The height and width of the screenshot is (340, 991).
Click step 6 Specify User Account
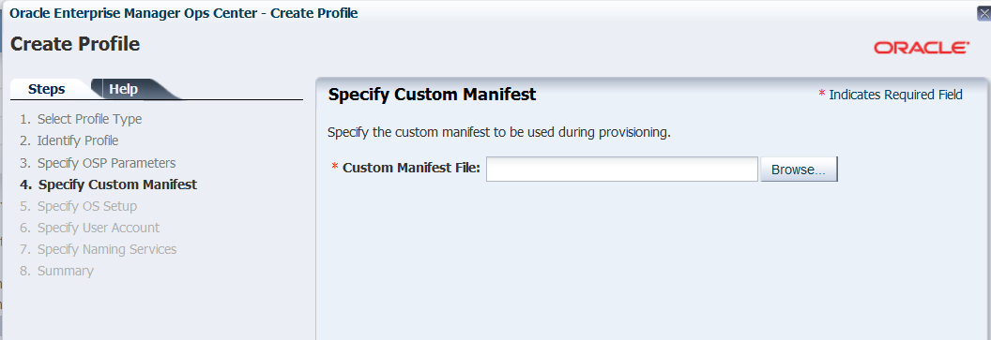(89, 228)
